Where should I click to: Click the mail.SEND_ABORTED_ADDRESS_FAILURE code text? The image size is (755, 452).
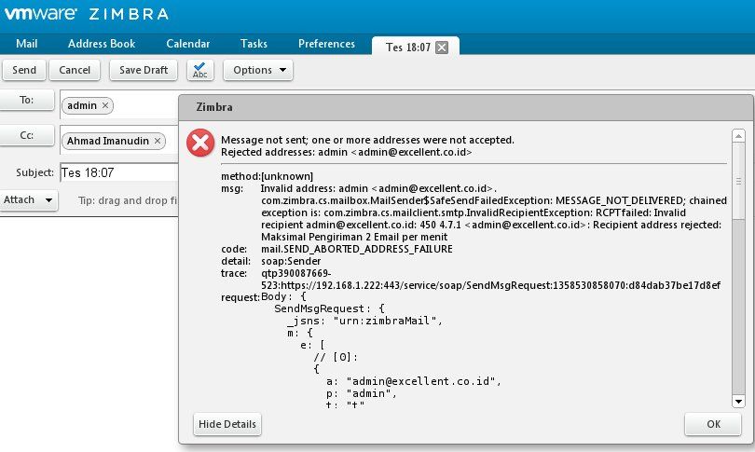[x=357, y=249]
